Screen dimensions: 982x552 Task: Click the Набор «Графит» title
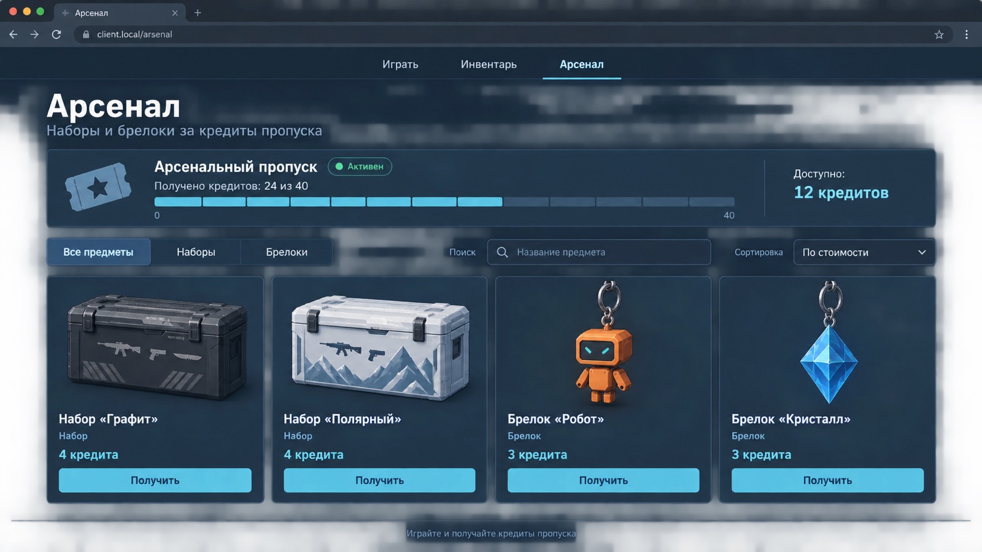108,419
